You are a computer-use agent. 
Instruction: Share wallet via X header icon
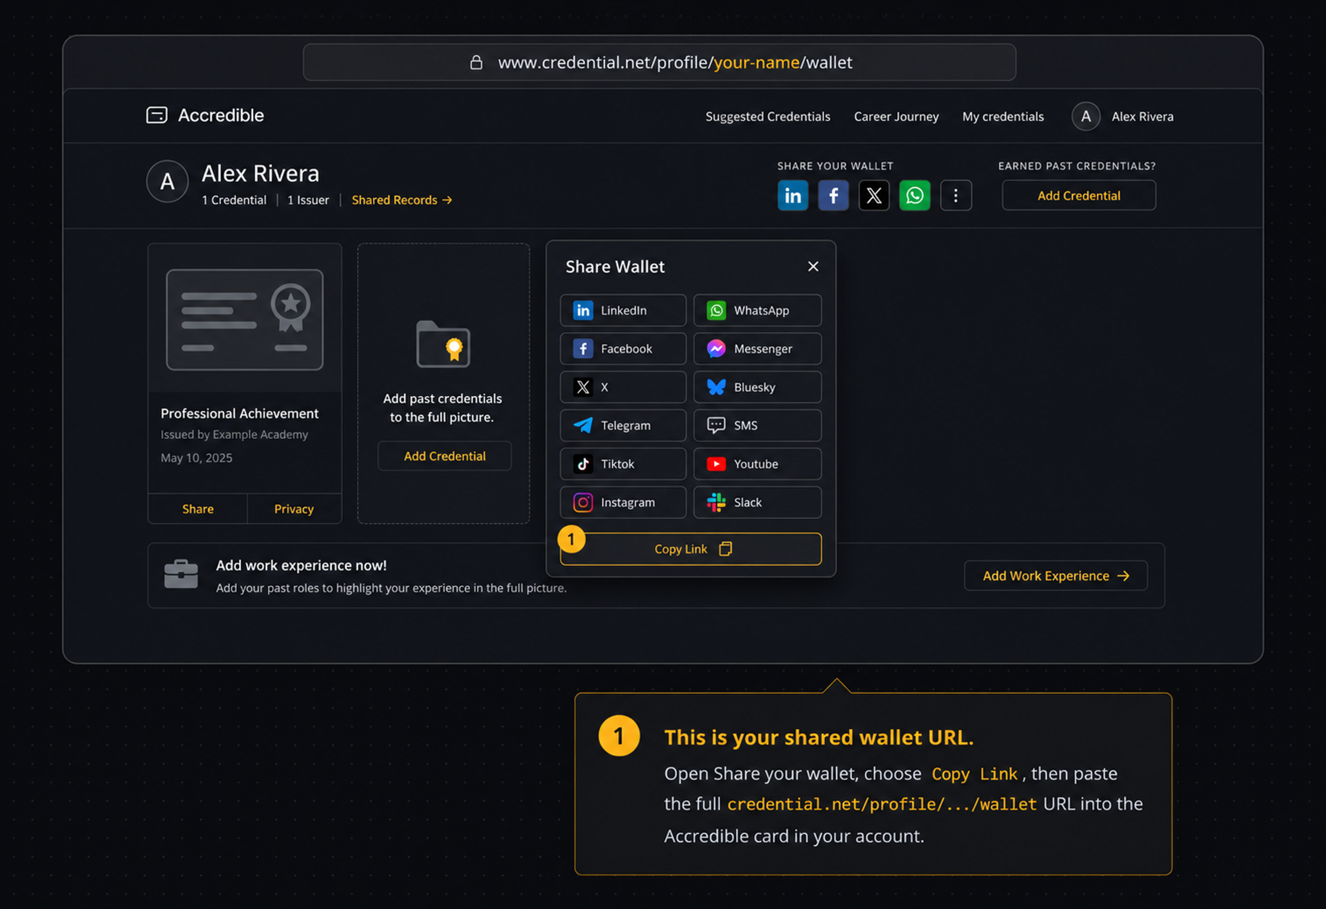[x=874, y=196]
